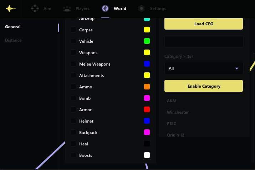Click the World globe icon
The height and width of the screenshot is (170, 255).
105,8
